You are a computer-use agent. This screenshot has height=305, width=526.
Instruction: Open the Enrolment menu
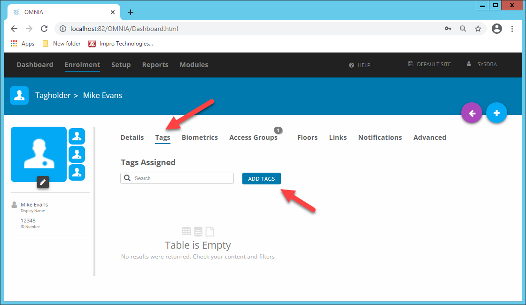pos(82,65)
